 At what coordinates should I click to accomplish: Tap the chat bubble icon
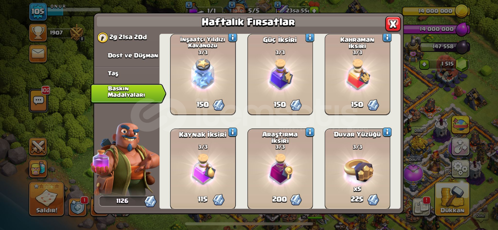pos(38,101)
